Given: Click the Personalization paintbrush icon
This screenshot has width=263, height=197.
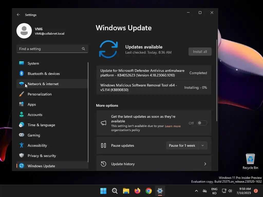Looking at the screenshot, I should [x=22, y=94].
